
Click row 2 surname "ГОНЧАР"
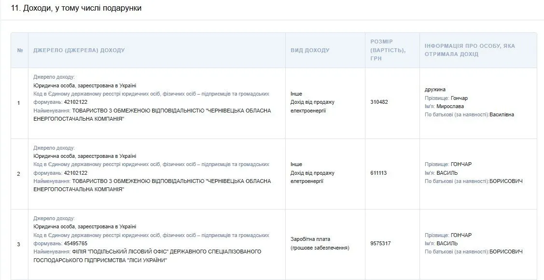pyautogui.click(x=461, y=164)
